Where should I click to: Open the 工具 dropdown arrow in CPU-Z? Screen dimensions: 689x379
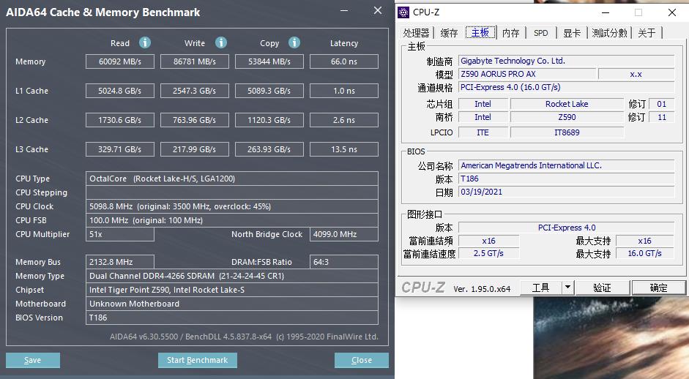point(567,288)
